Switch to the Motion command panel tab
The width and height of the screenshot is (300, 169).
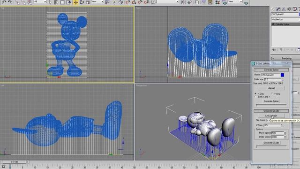click(x=289, y=9)
